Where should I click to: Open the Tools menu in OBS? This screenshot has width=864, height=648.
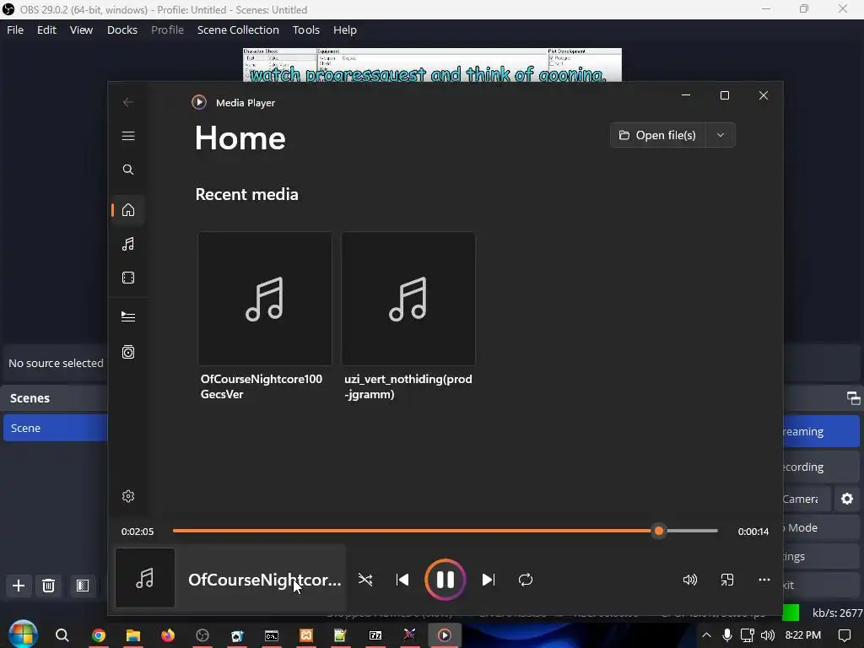tap(305, 30)
